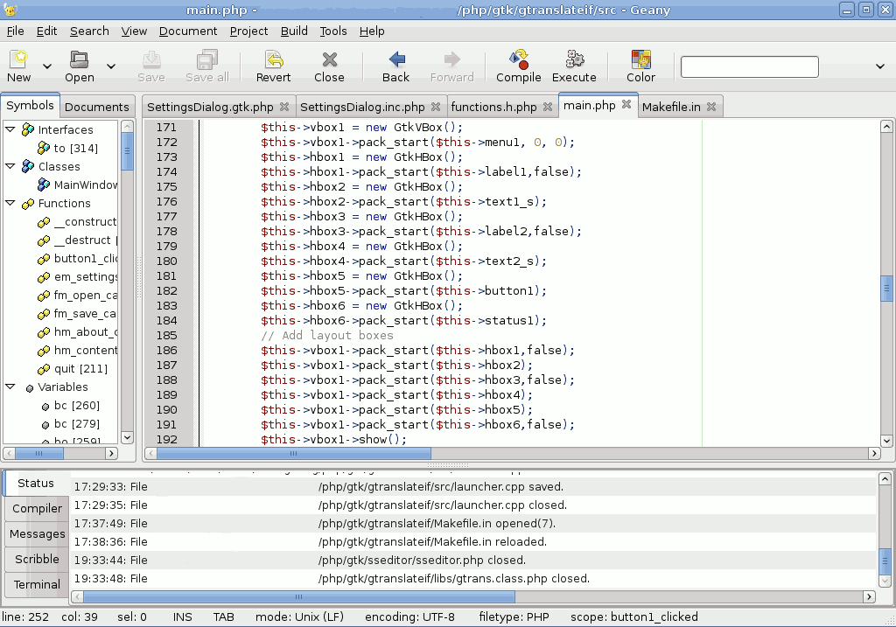Open the toolbar overflow arrow at far right
896x627 pixels.
880,66
